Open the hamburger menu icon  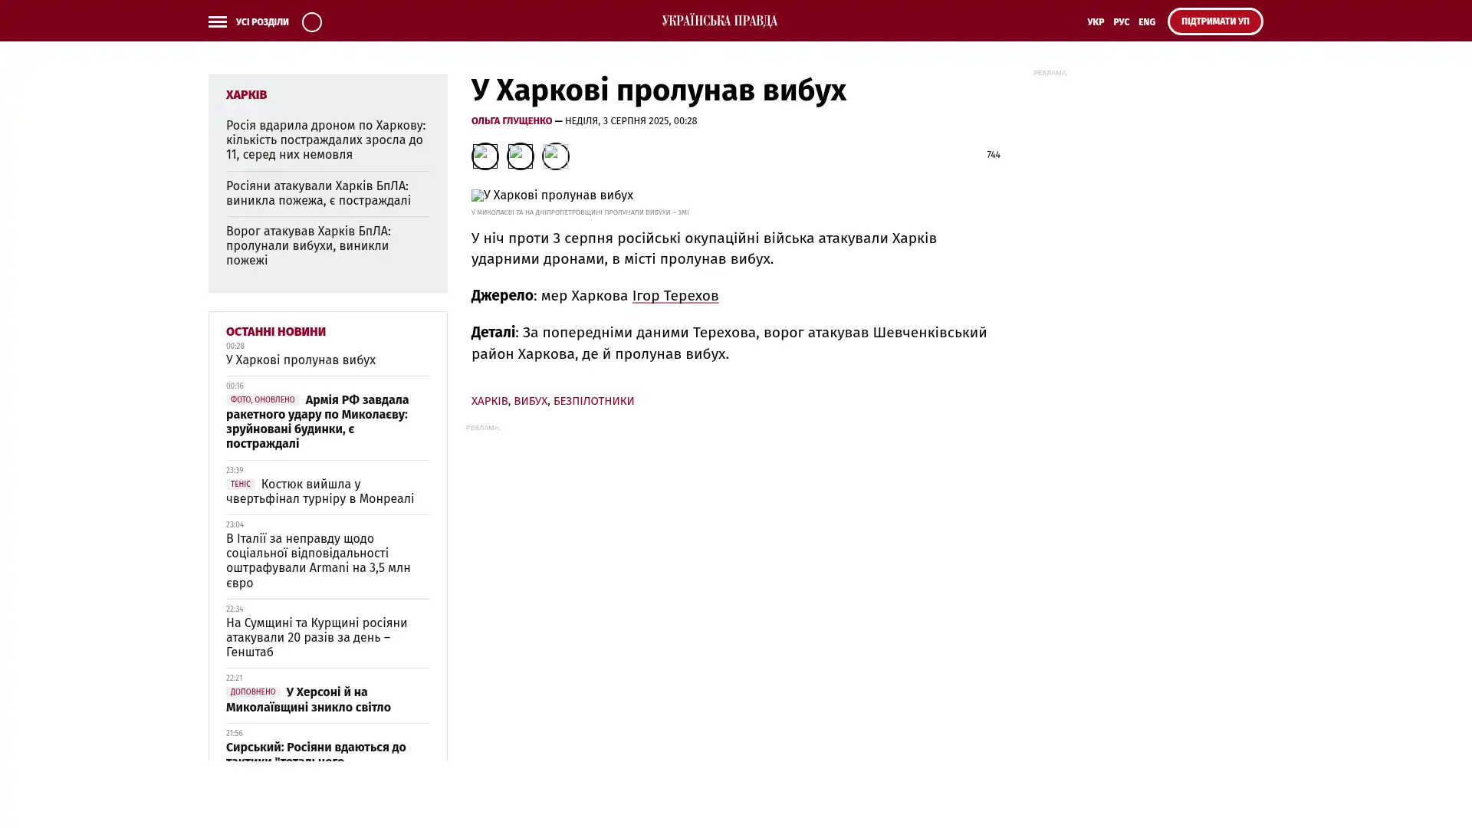pyautogui.click(x=217, y=21)
